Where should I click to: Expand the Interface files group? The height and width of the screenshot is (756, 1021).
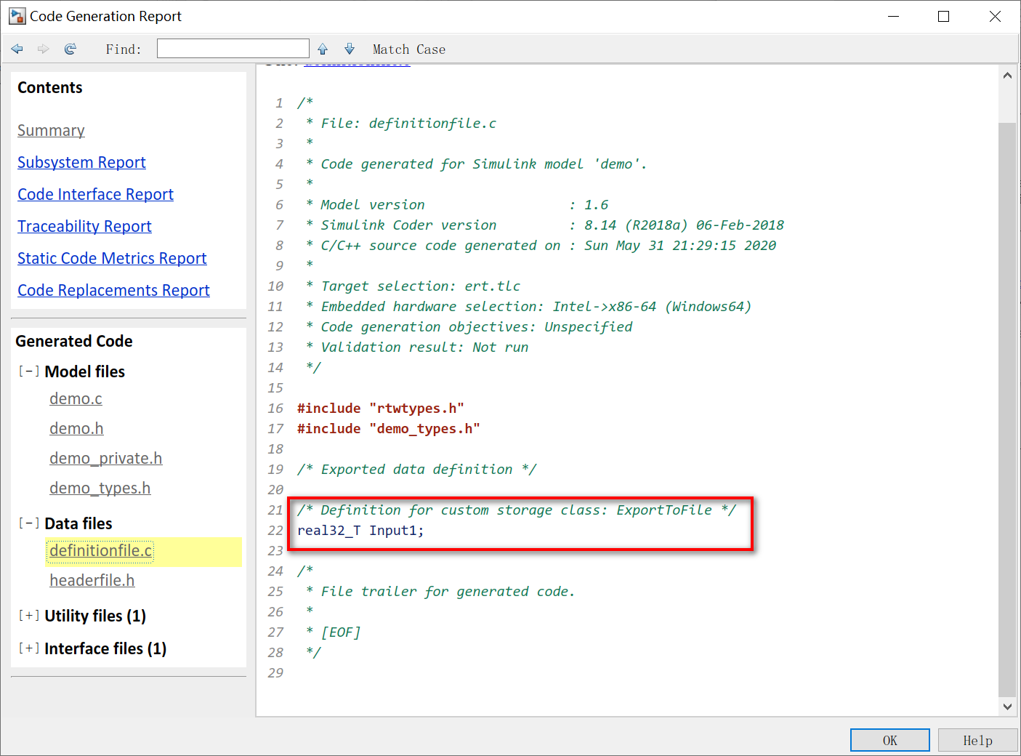point(28,648)
